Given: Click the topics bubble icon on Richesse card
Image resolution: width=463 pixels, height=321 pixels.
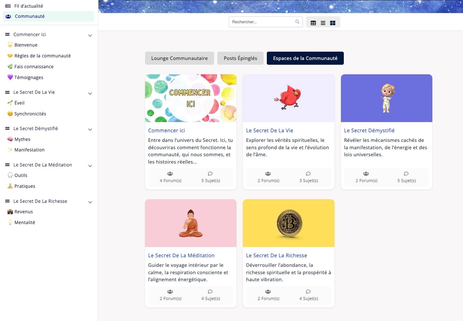Looking at the screenshot, I should 308,292.
